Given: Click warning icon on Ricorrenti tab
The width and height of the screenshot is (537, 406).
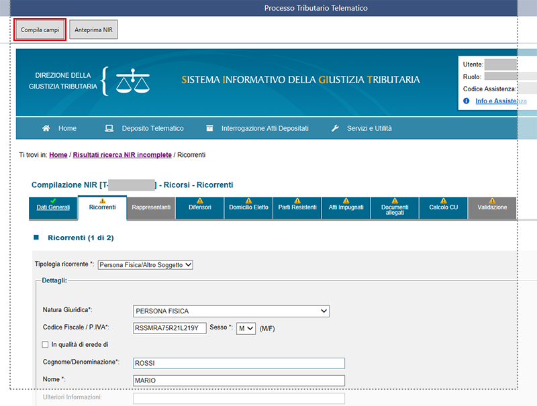Looking at the screenshot, I should [x=103, y=201].
